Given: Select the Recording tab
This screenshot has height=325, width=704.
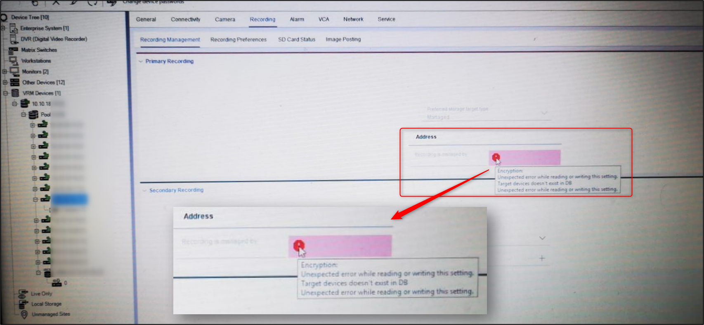Looking at the screenshot, I should click(x=262, y=19).
